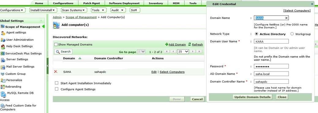Click the Edit link for SAHA domain
The width and height of the screenshot is (318, 113).
pos(154,72)
